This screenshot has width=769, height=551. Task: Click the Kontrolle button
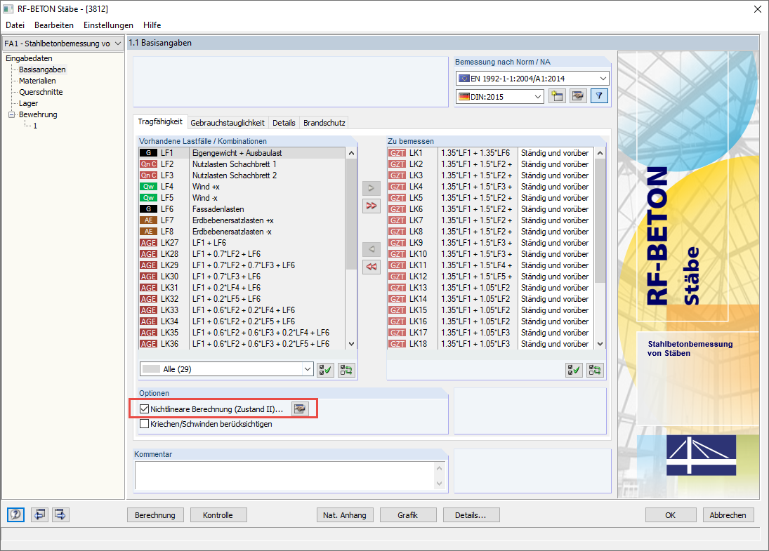(218, 515)
